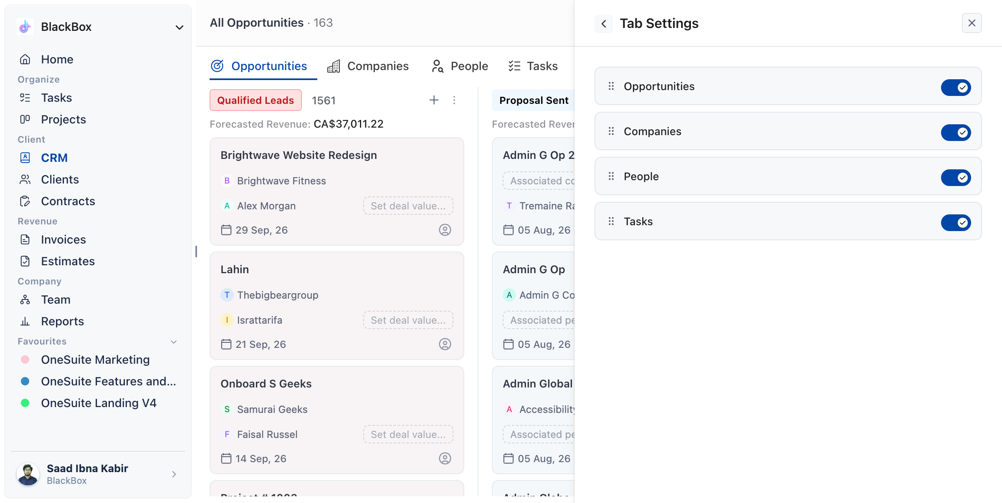The height and width of the screenshot is (503, 1002).
Task: Expand the BlackBox workspace dropdown
Action: click(180, 28)
